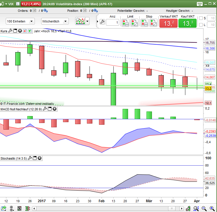Click the 12,1 price axis label
Screen dimensions: 217x212
click(x=208, y=103)
